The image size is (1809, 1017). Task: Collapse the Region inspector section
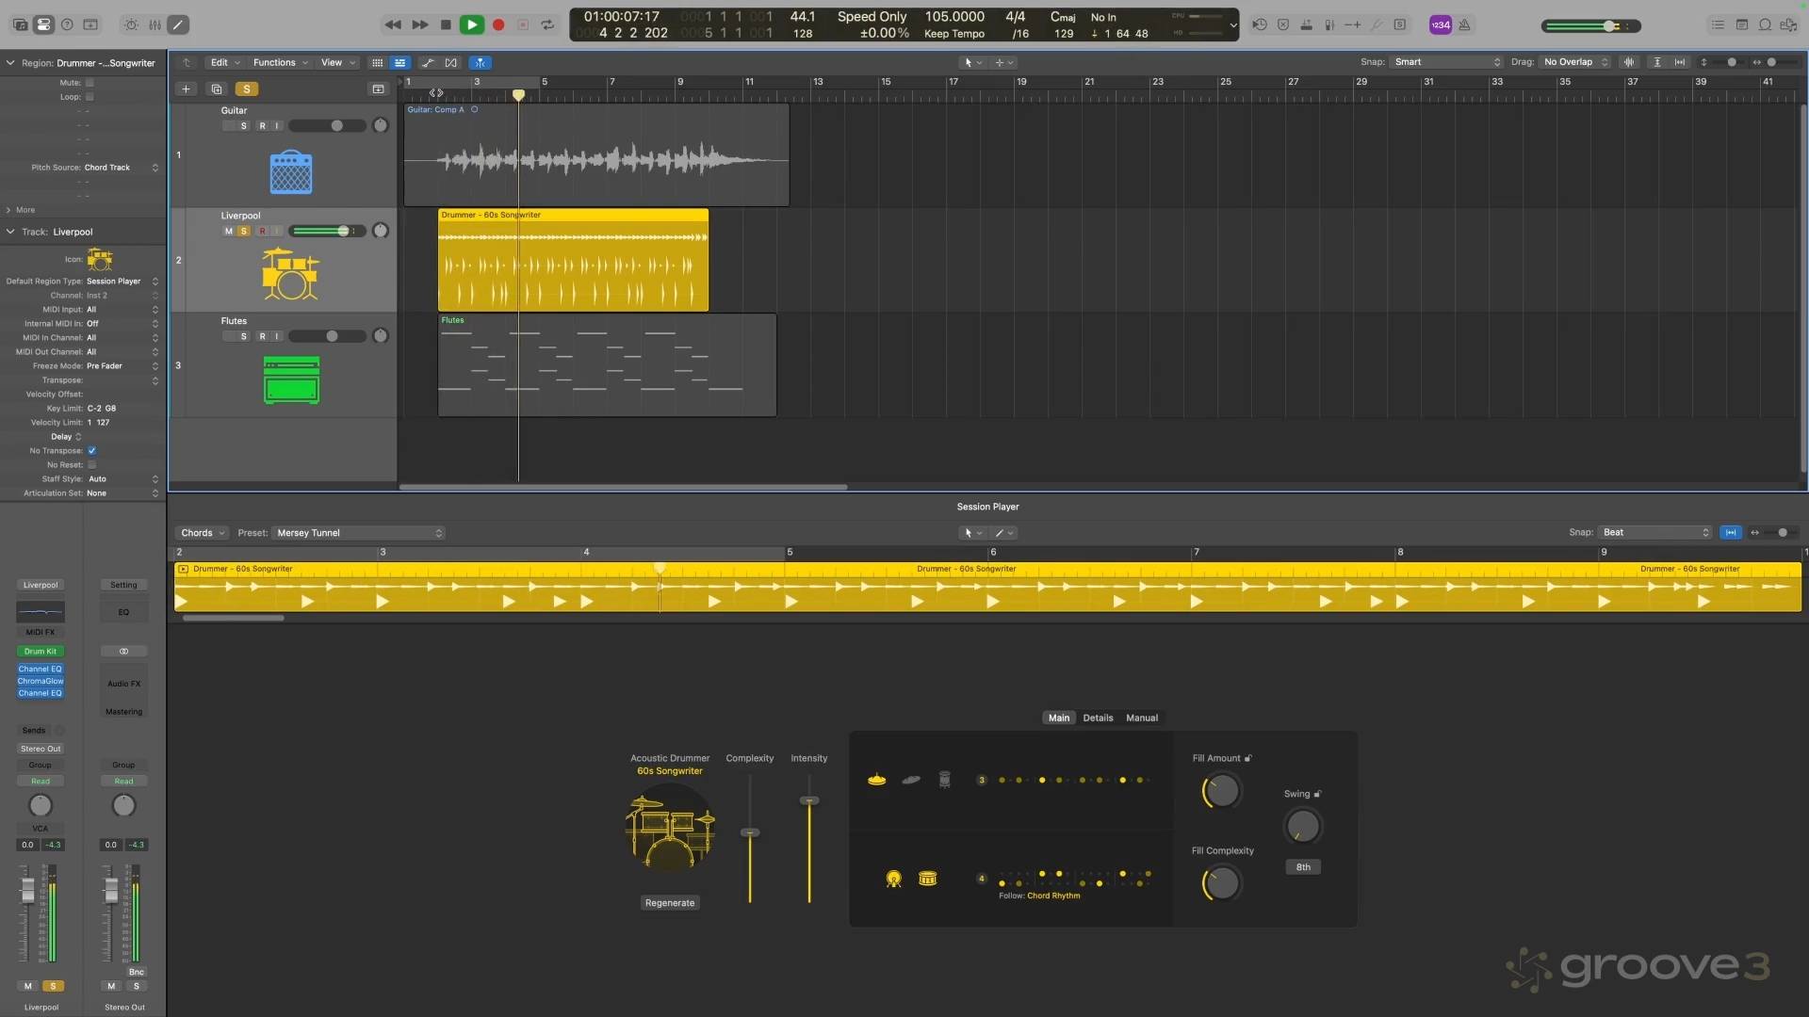click(x=10, y=63)
